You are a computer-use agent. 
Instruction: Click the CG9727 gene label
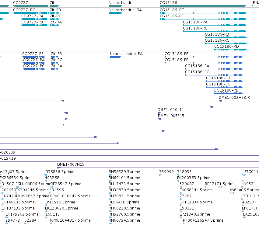click(x=20, y=3)
